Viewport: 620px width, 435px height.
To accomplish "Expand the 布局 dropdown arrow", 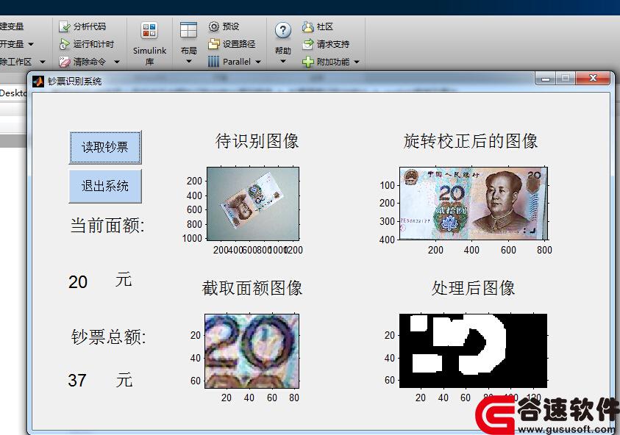I will click(x=188, y=61).
